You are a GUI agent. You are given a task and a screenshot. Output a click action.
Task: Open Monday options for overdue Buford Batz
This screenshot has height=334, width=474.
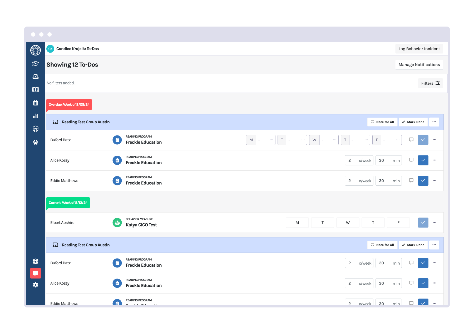click(x=271, y=140)
